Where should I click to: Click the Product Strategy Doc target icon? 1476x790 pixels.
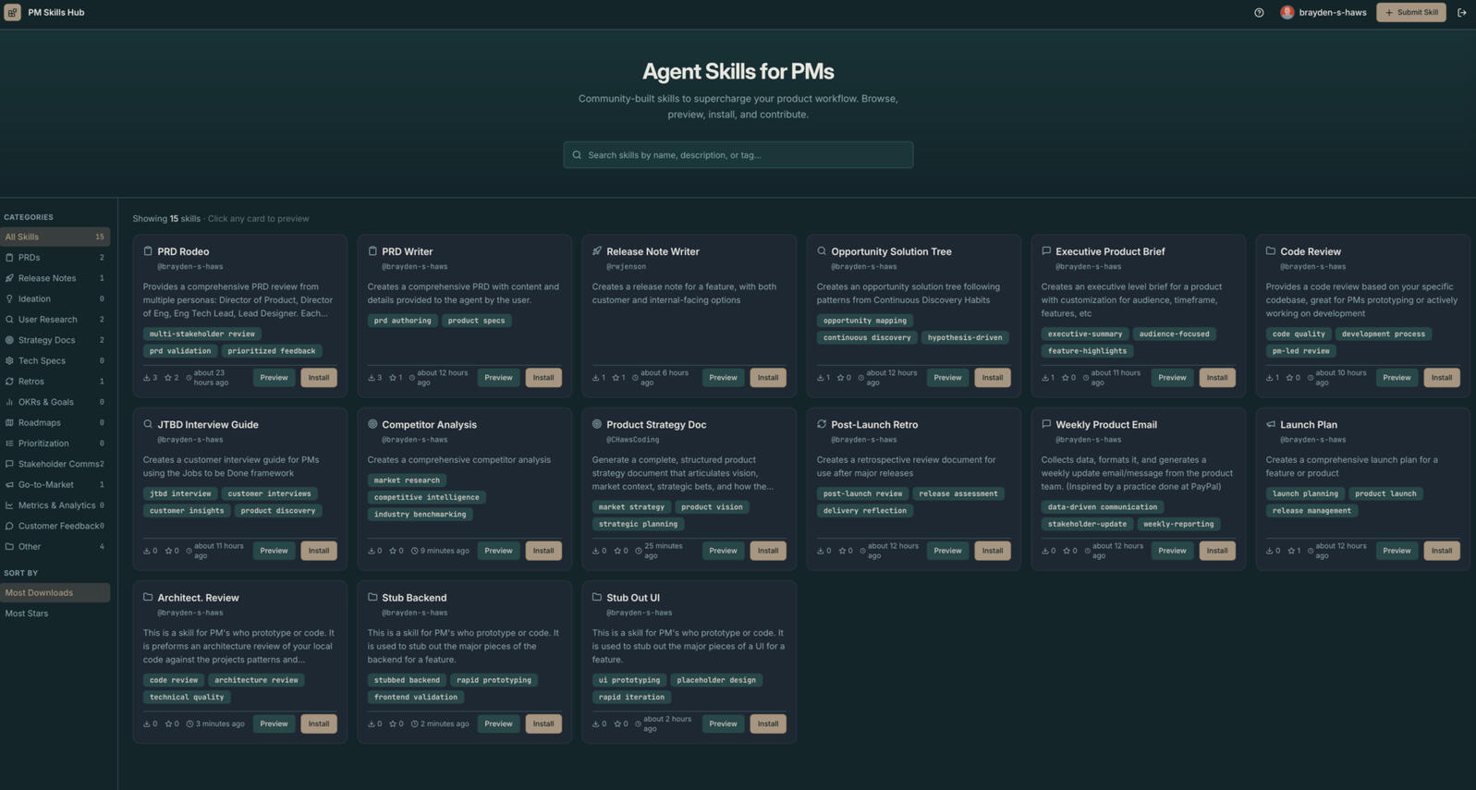[597, 424]
